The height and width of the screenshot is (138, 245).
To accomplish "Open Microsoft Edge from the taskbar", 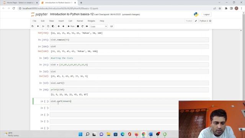I will coord(122,134).
